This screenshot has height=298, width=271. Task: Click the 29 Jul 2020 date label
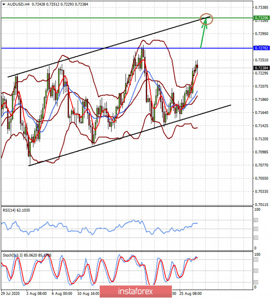point(11,293)
